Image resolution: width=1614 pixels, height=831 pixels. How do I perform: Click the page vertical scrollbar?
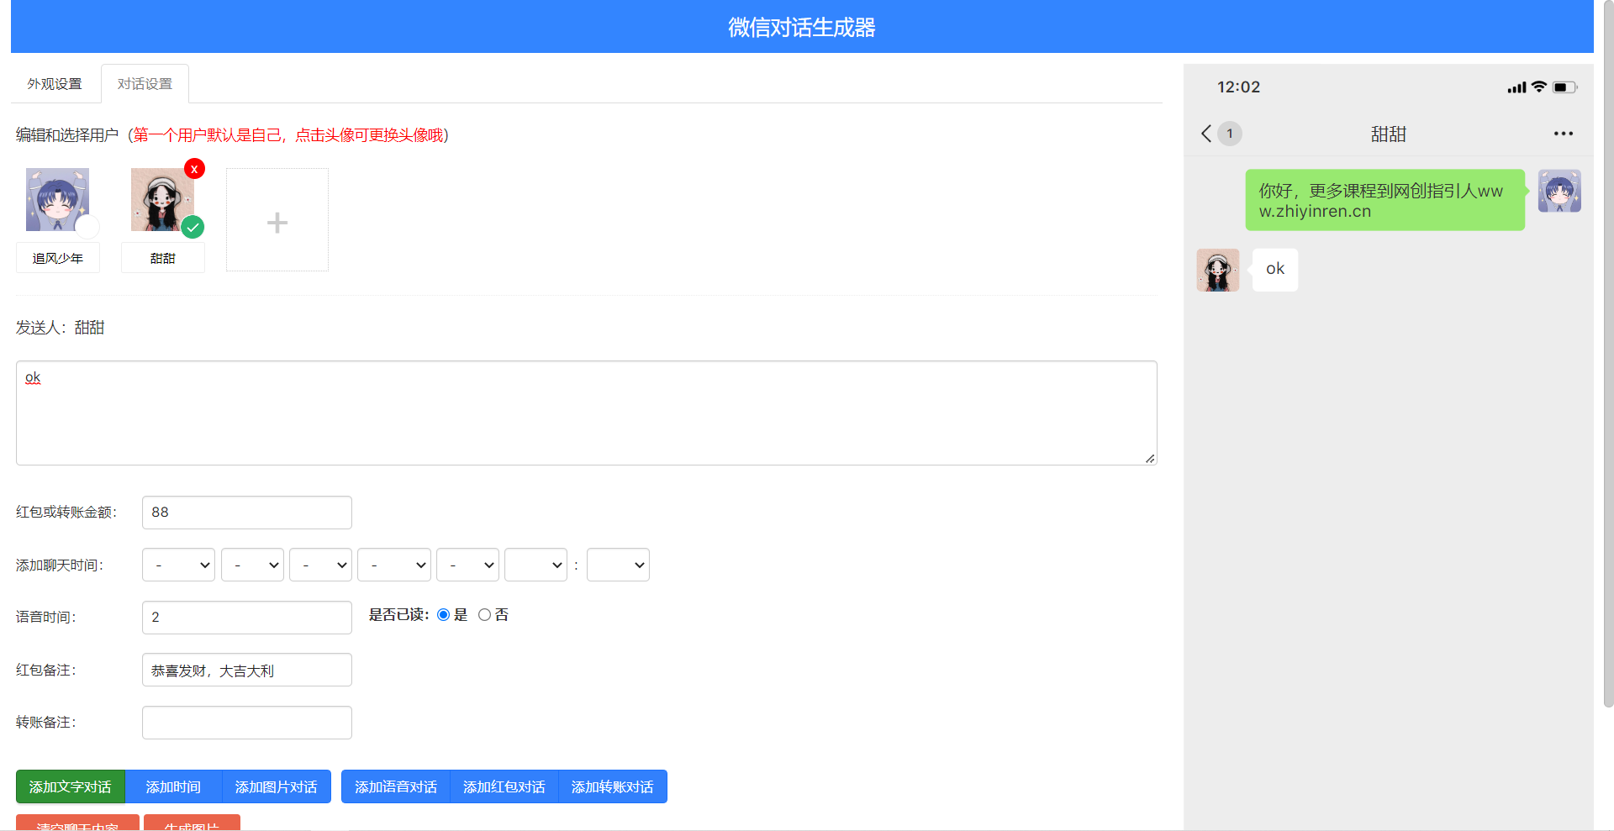click(x=1608, y=353)
